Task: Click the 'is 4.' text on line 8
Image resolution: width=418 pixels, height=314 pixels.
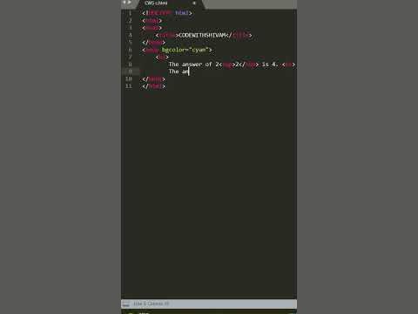Action: coord(270,65)
